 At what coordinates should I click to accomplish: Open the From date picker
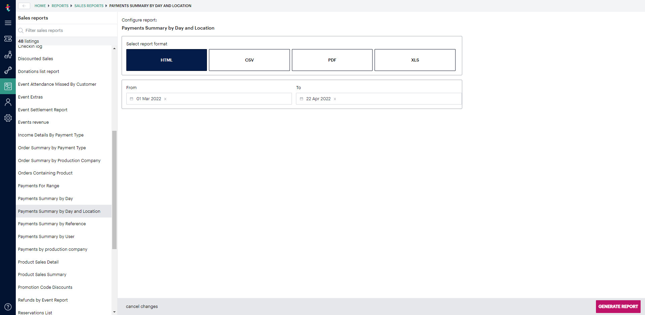pos(131,99)
